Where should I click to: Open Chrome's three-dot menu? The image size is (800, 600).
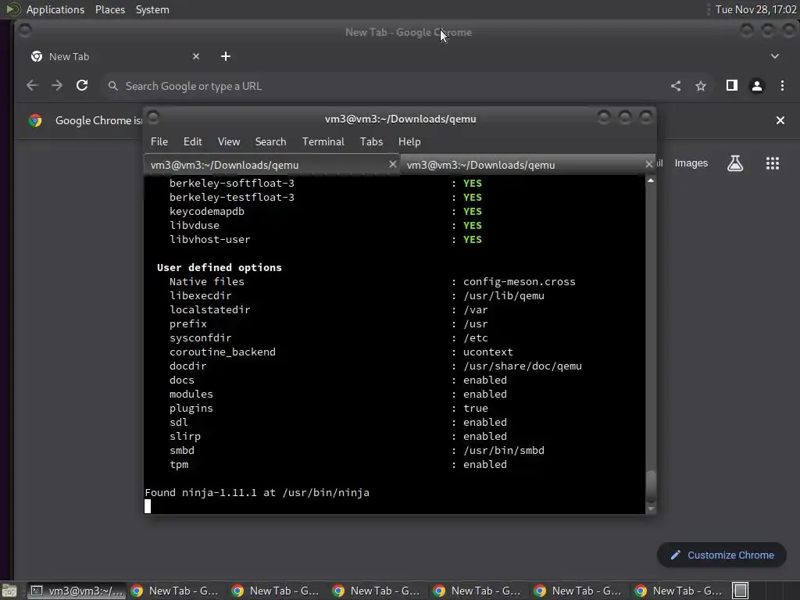pos(782,86)
